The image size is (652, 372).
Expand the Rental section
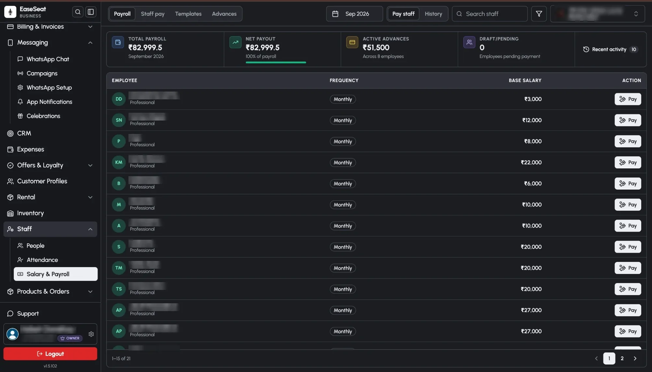(50, 197)
